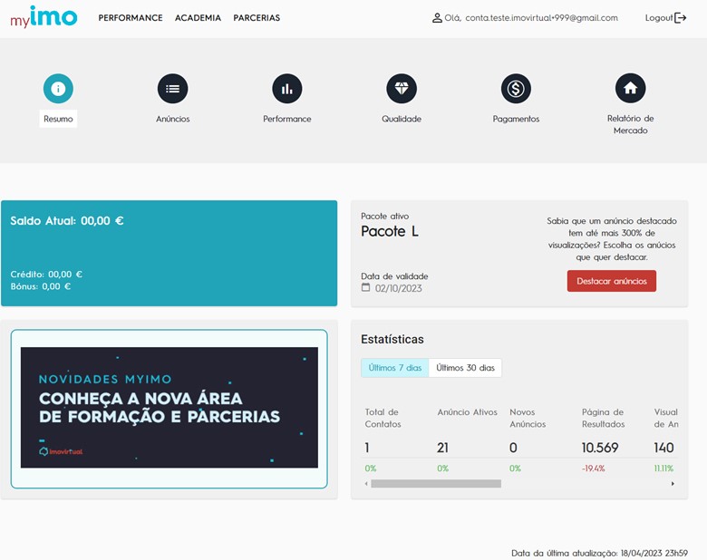Open the Academia menu item
Viewport: 707px width, 560px height.
click(x=198, y=18)
